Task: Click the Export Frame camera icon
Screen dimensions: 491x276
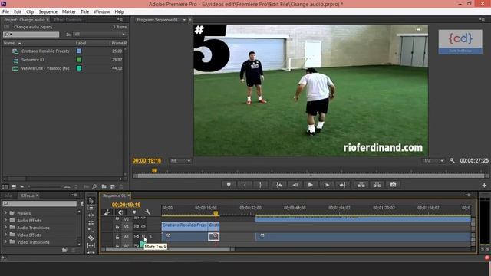Action: click(x=393, y=185)
